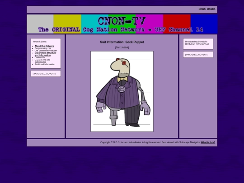Click Programming List in Network Links
244x183 pixels.
tap(43, 48)
